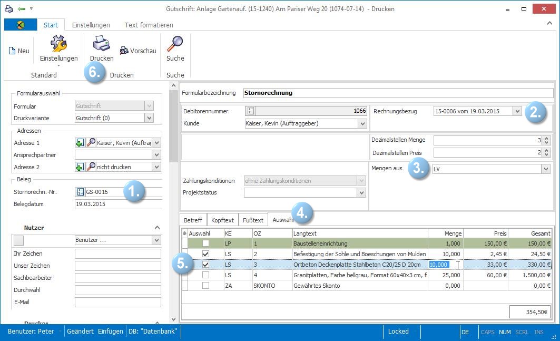Expand the Adresse 2 dropdown arrow

[156, 167]
